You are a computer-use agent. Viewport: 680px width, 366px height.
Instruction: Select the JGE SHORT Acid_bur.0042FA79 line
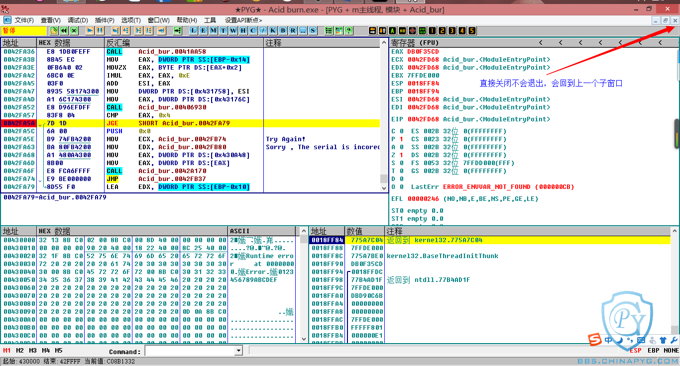click(x=190, y=123)
